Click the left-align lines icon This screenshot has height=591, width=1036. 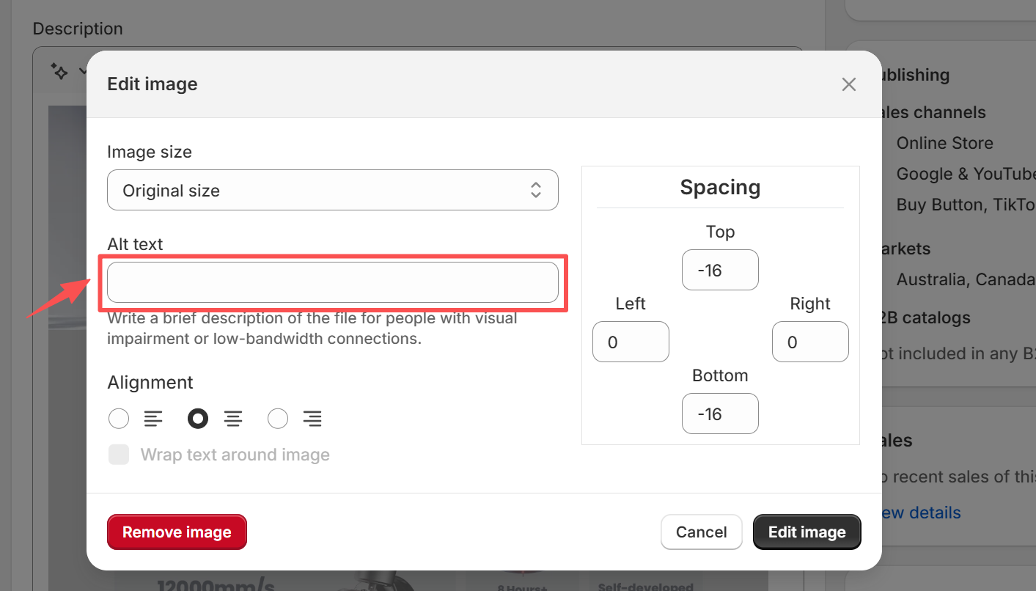pos(153,419)
